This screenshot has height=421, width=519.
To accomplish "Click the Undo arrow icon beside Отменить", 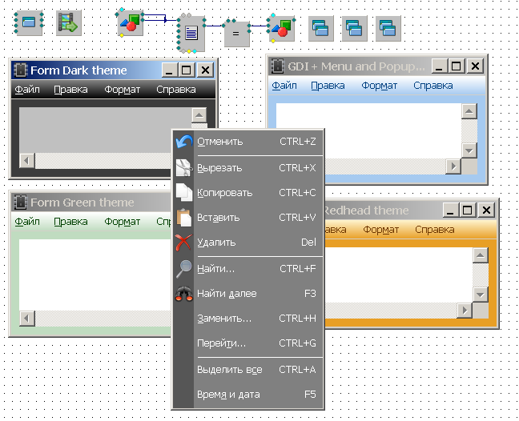I will (183, 141).
